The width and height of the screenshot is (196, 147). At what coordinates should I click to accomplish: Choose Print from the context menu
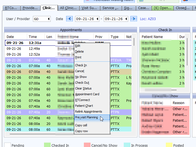tap(92, 58)
